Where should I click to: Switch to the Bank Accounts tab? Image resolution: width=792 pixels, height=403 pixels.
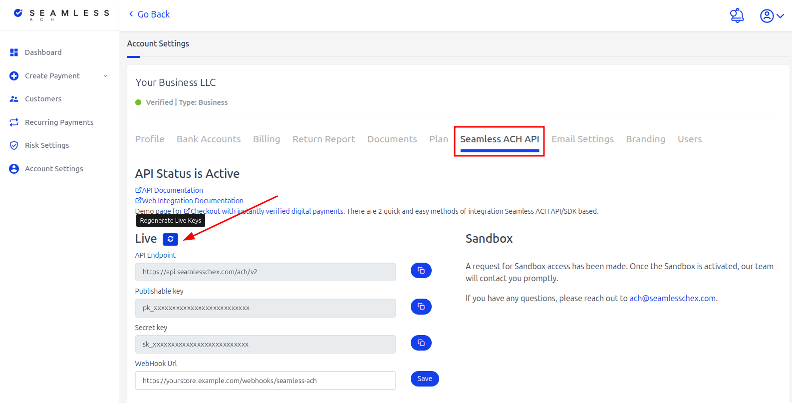pyautogui.click(x=209, y=139)
